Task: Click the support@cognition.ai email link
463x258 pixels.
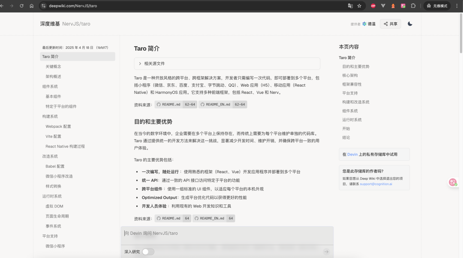Action: 376,184
